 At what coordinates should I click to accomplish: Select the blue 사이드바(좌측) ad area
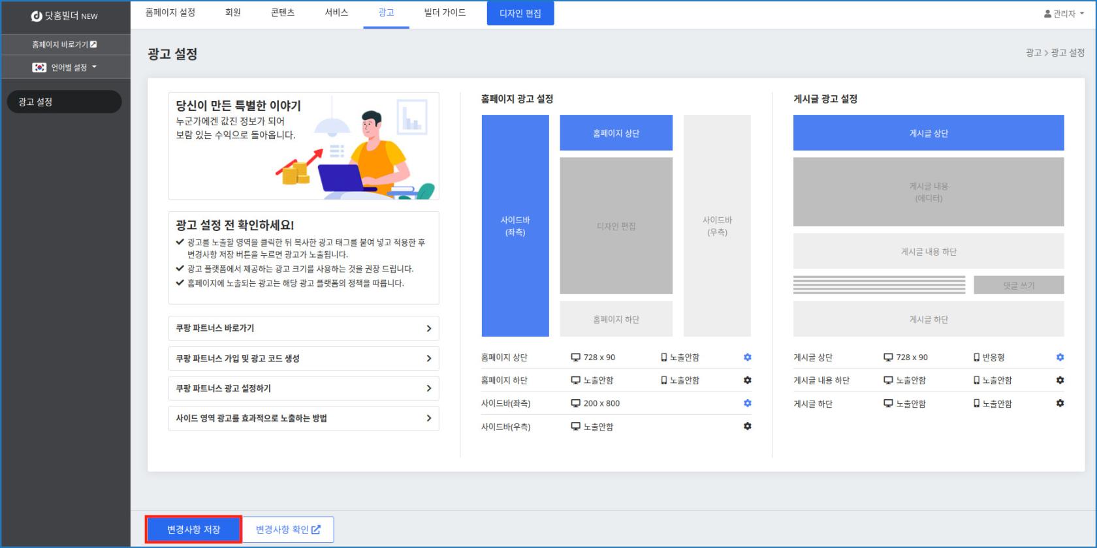[515, 226]
